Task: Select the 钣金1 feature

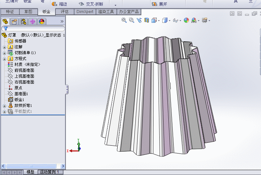Action: pyautogui.click(x=16, y=100)
